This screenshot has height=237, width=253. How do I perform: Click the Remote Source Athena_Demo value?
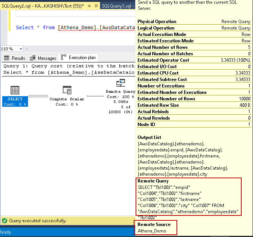tap(152, 231)
